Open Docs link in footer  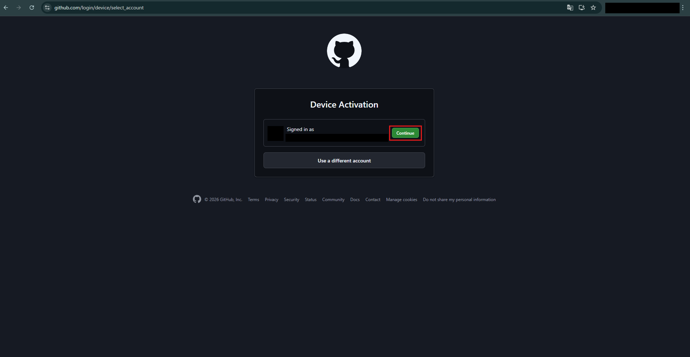(355, 200)
